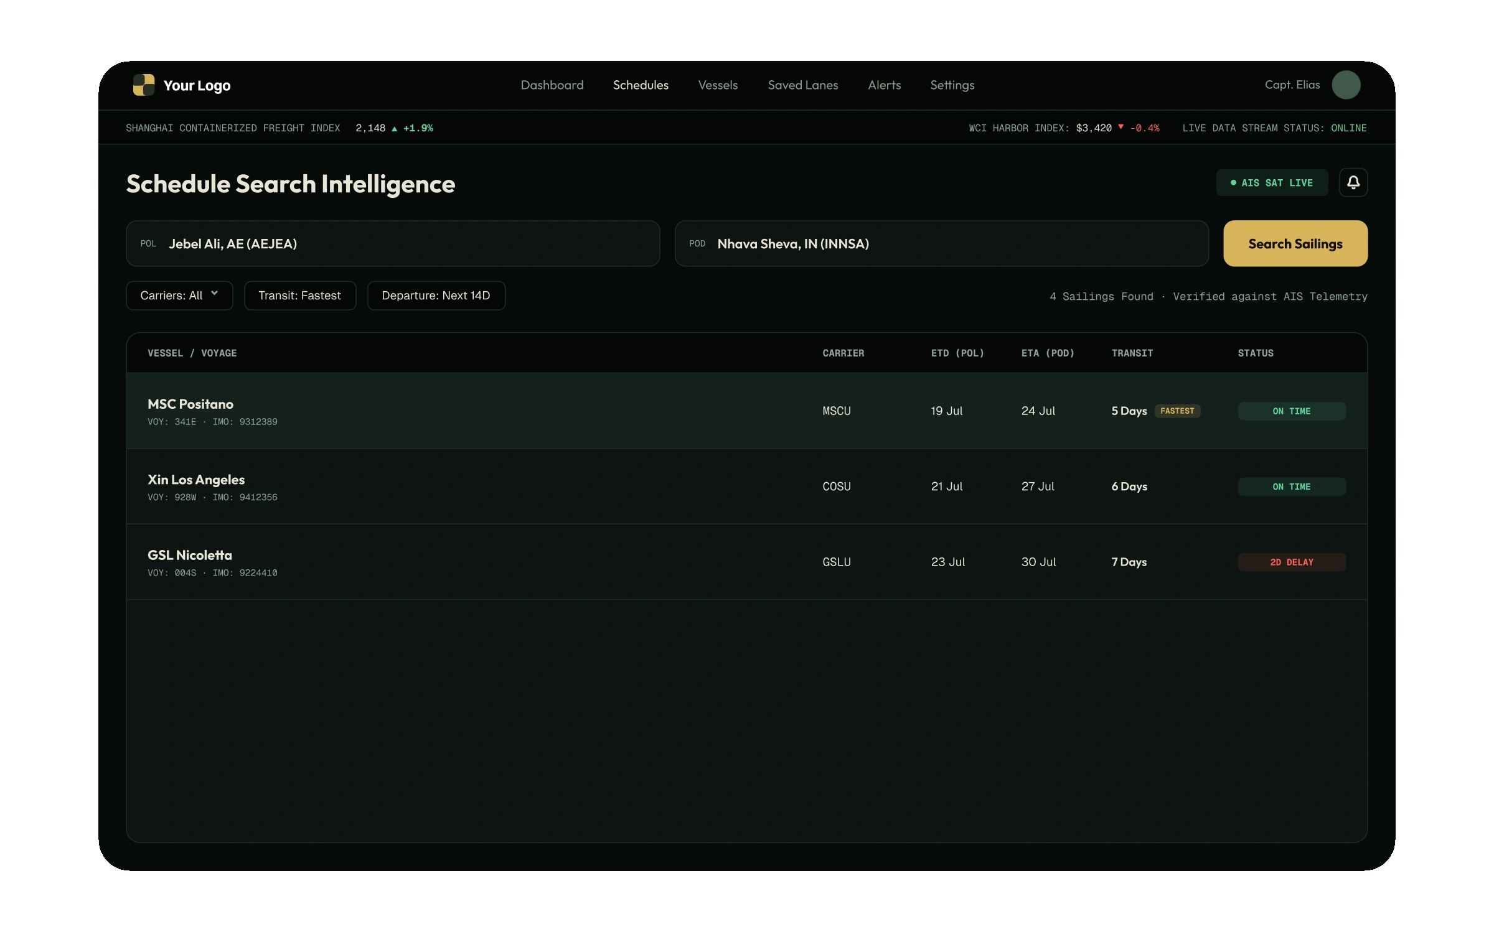Open the Vessels section

[718, 85]
